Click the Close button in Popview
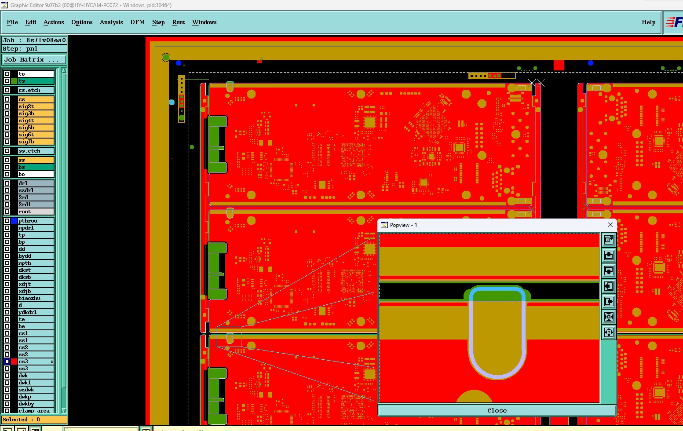 click(497, 410)
